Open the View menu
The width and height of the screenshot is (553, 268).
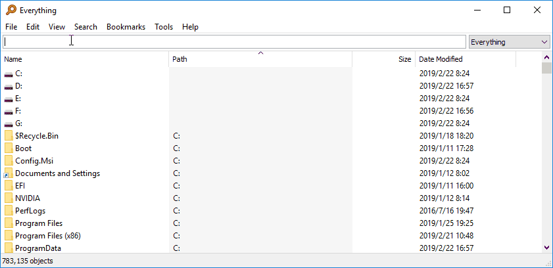(57, 27)
